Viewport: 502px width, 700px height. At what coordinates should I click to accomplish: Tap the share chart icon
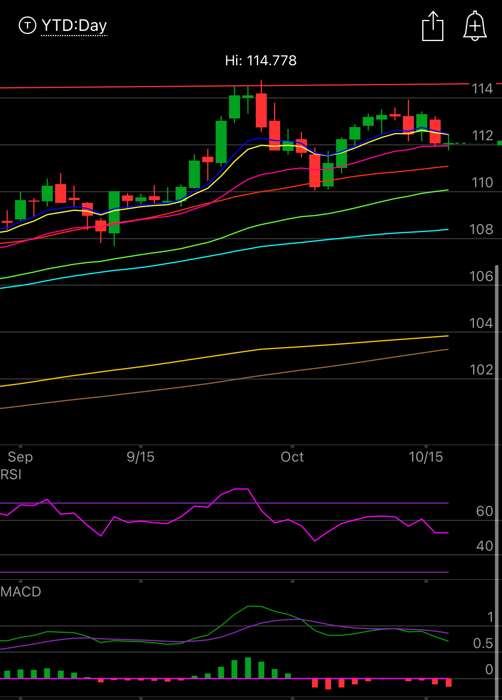[x=433, y=26]
